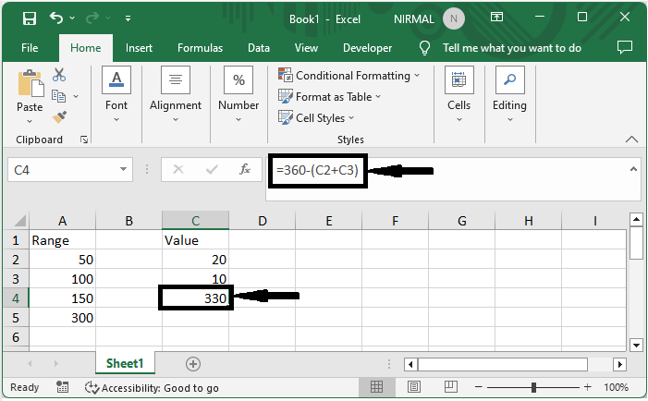Open the Name Box dropdown arrow
The width and height of the screenshot is (648, 401).
click(125, 170)
